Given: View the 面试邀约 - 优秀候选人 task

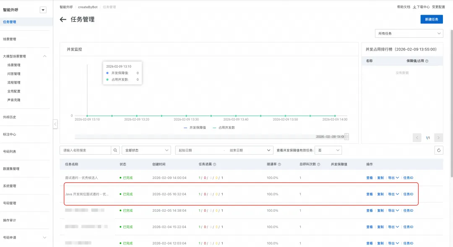Looking at the screenshot, I should click(370, 178).
